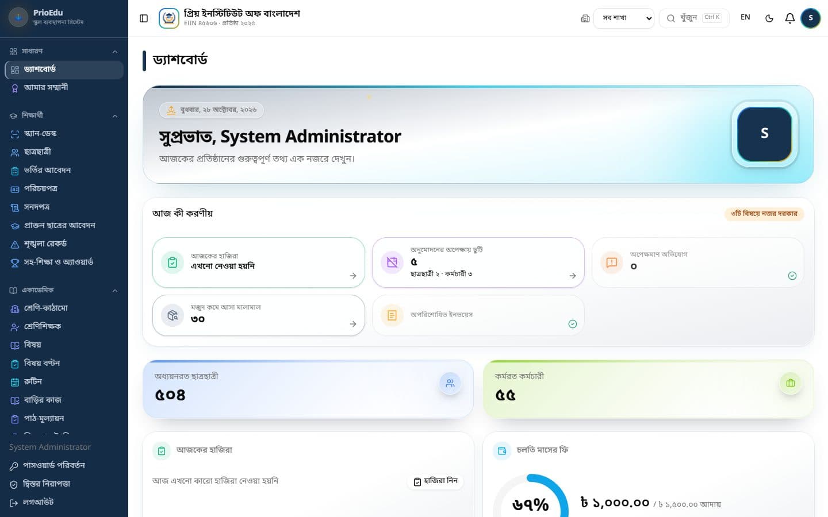Click the সহ-শিক্ষা ও অ্যাওয়ার্ড trophy icon
Image resolution: width=828 pixels, height=517 pixels.
(15, 263)
